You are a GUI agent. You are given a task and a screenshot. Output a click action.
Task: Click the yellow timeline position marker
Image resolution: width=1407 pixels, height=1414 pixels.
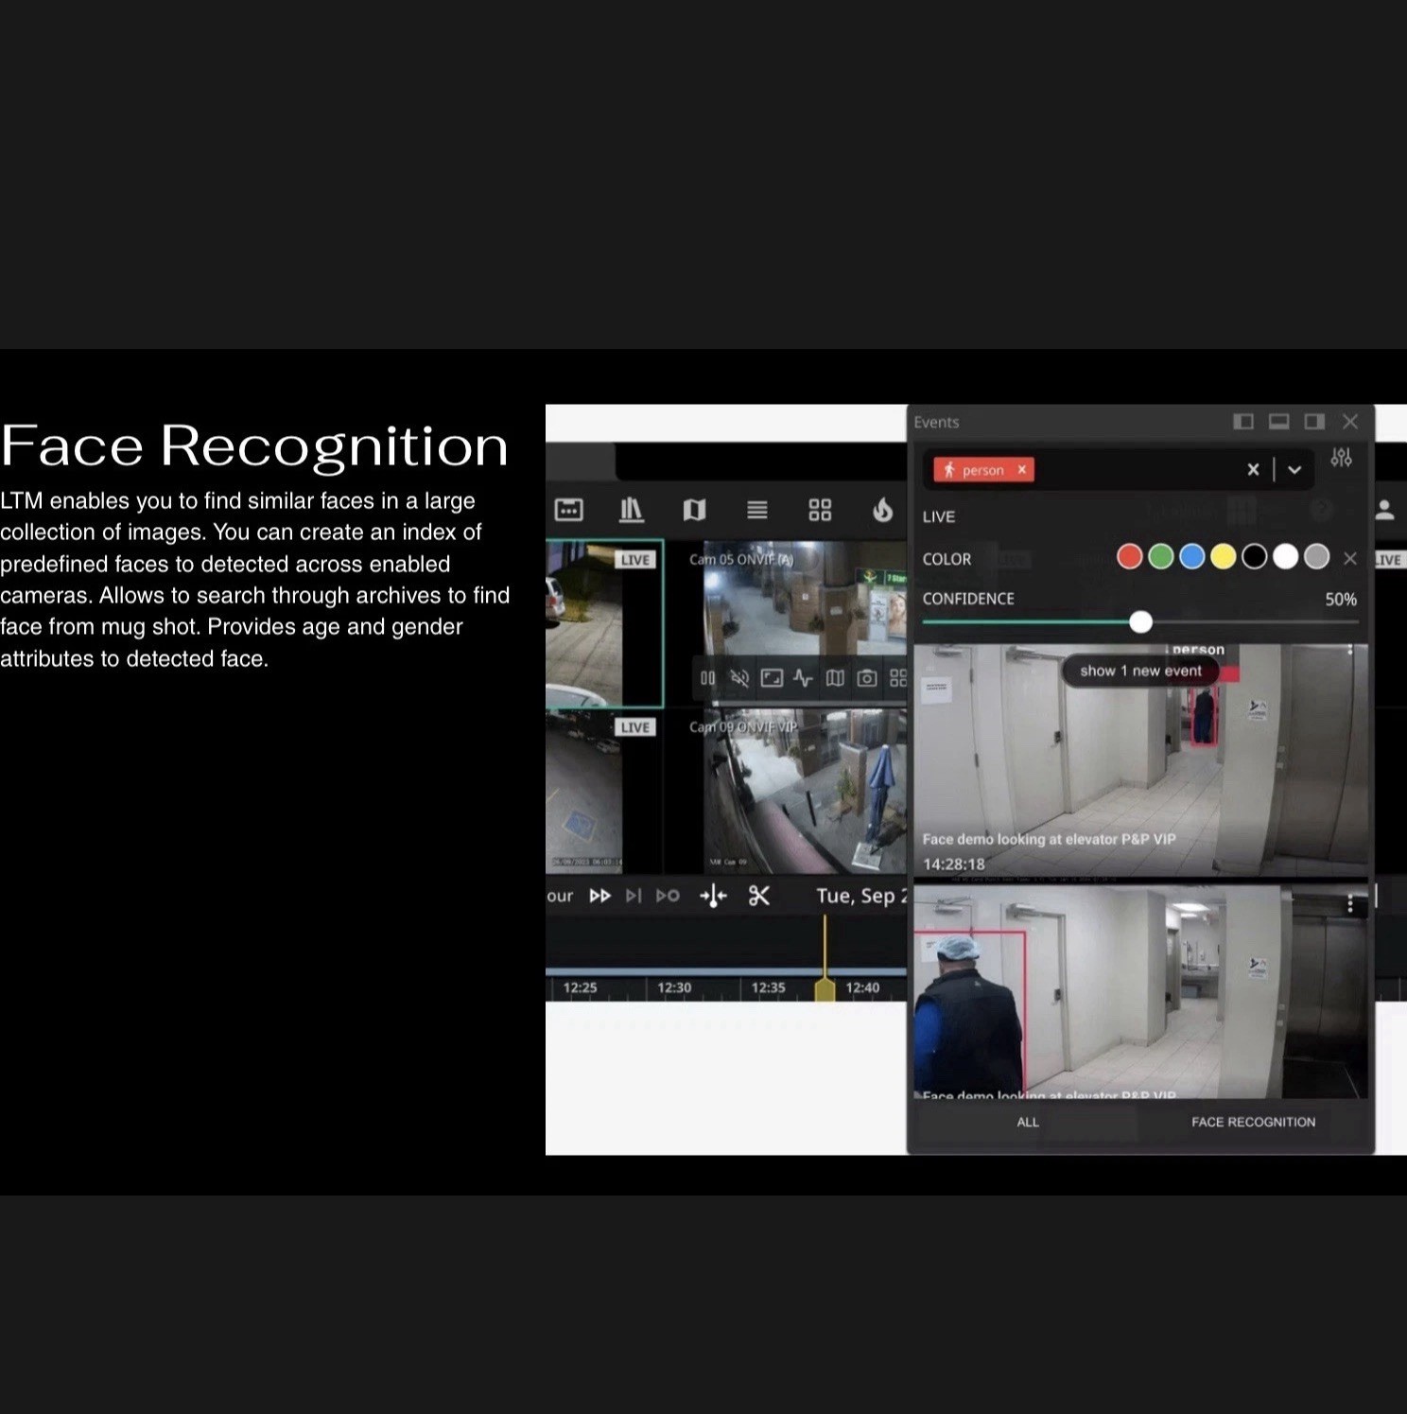coord(825,989)
